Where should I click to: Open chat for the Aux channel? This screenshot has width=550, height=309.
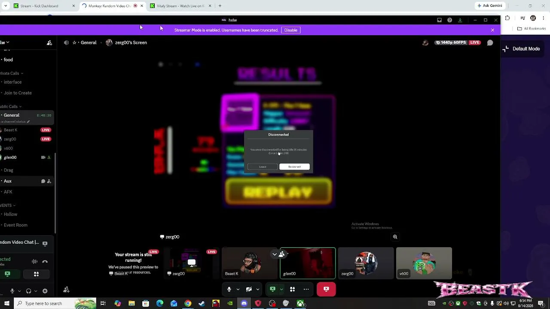[x=43, y=182]
